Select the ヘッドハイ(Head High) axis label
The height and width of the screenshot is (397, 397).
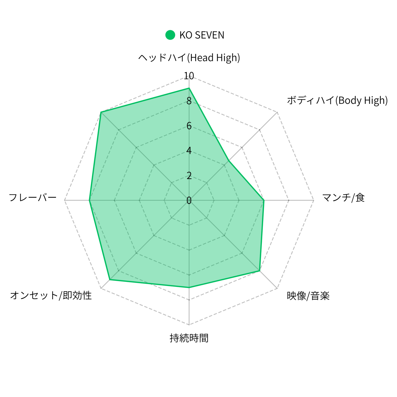click(189, 58)
